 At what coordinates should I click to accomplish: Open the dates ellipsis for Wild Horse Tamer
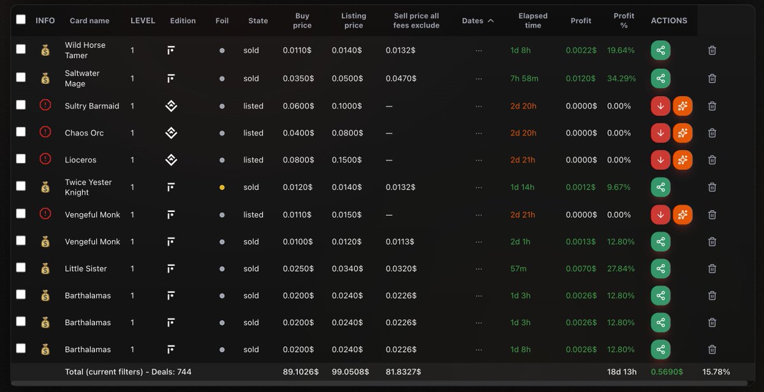[x=478, y=50]
